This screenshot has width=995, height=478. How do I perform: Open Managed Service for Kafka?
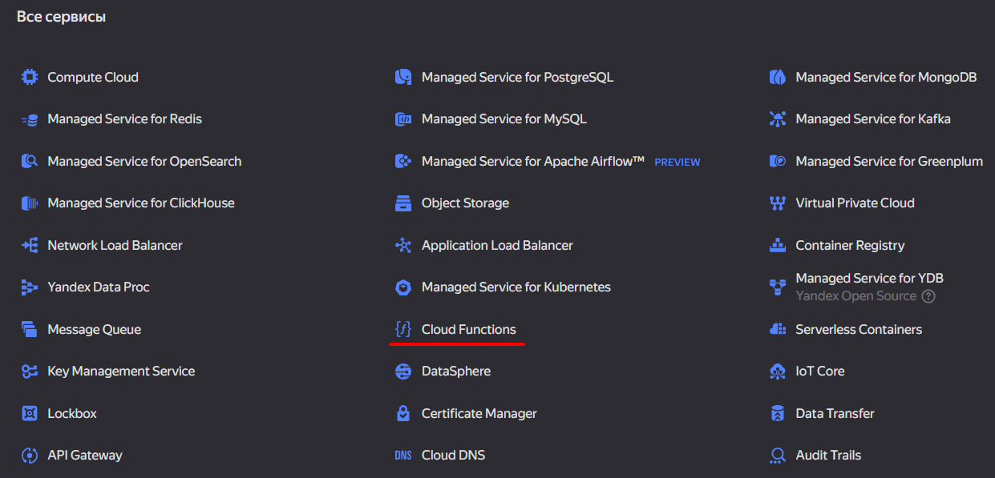pyautogui.click(x=873, y=118)
